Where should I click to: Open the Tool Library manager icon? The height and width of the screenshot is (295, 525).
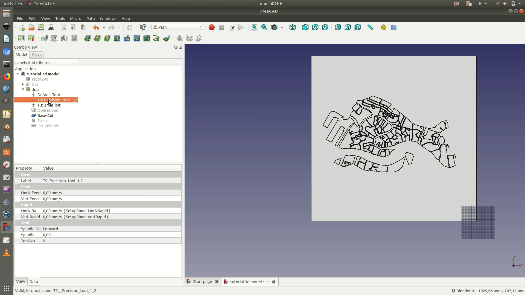[x=64, y=38]
